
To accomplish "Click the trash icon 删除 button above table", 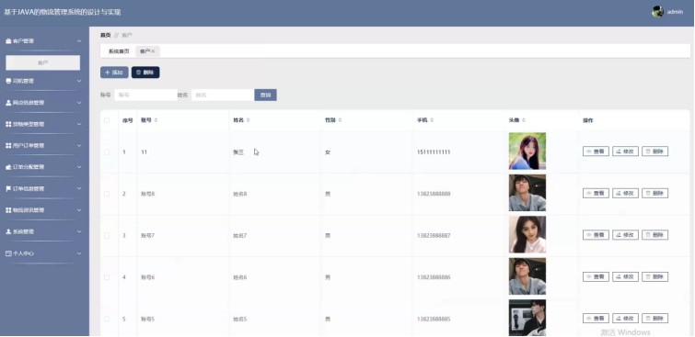I will point(145,73).
